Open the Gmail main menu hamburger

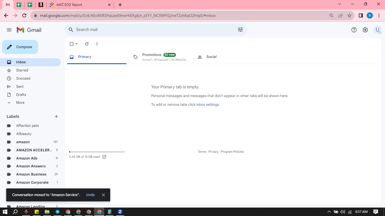coord(9,30)
